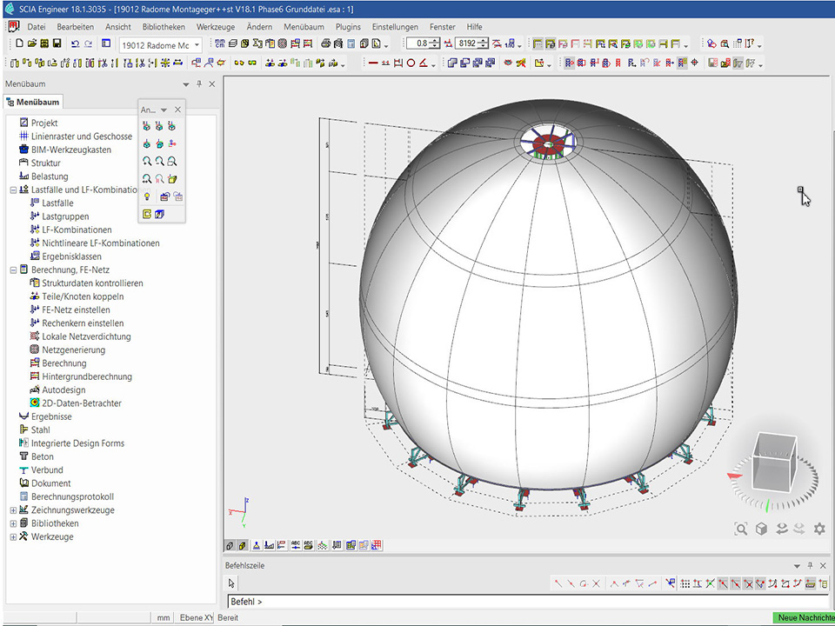This screenshot has width=835, height=626.
Task: Toggle the supports display icon in view bar
Action: (257, 546)
